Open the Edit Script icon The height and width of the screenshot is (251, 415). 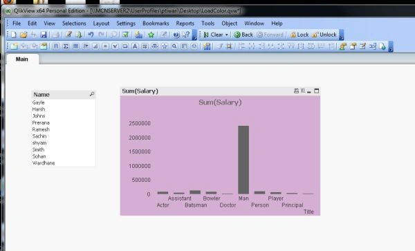click(x=68, y=35)
